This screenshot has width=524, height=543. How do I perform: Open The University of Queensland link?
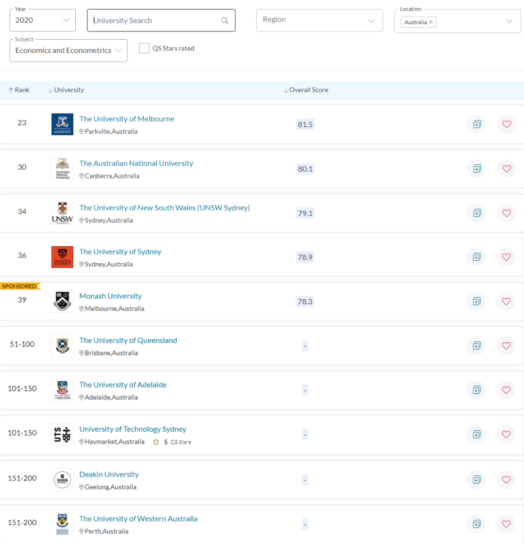[x=128, y=340]
